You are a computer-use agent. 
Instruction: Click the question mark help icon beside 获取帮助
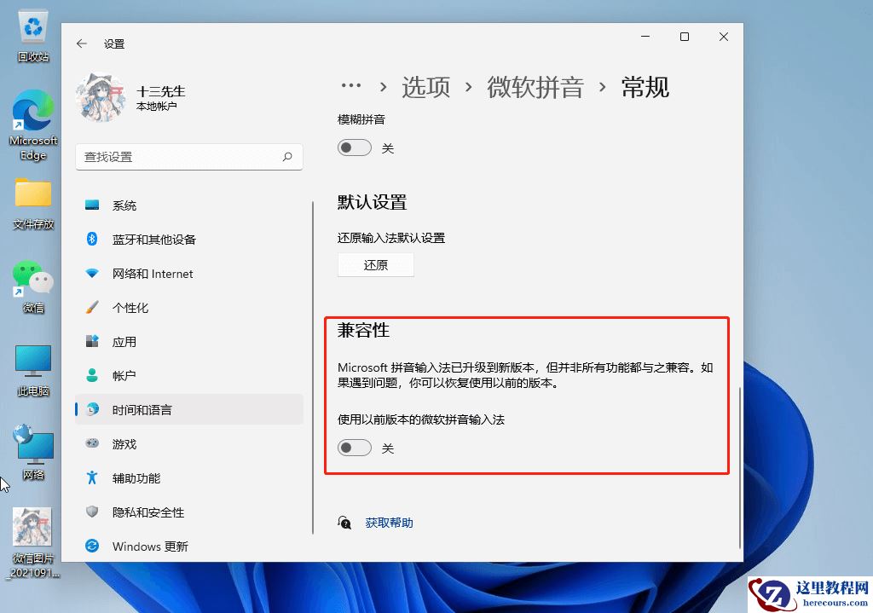[x=344, y=523]
